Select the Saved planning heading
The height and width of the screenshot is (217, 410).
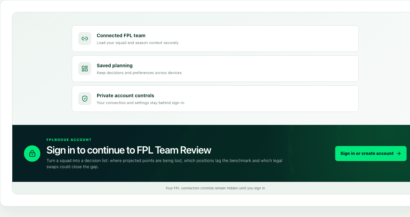(114, 66)
